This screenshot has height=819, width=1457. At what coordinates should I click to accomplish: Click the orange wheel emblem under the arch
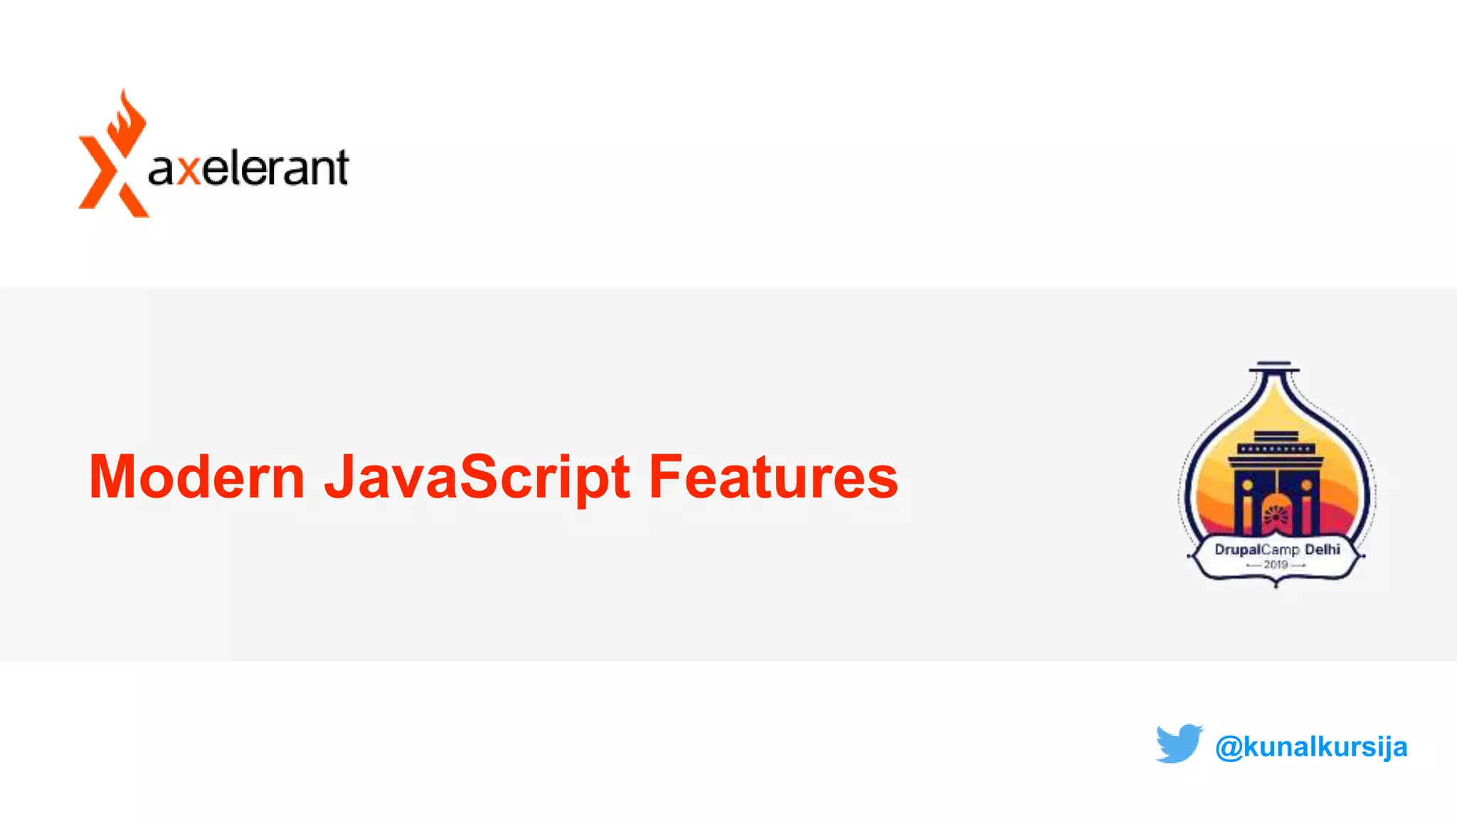point(1276,515)
